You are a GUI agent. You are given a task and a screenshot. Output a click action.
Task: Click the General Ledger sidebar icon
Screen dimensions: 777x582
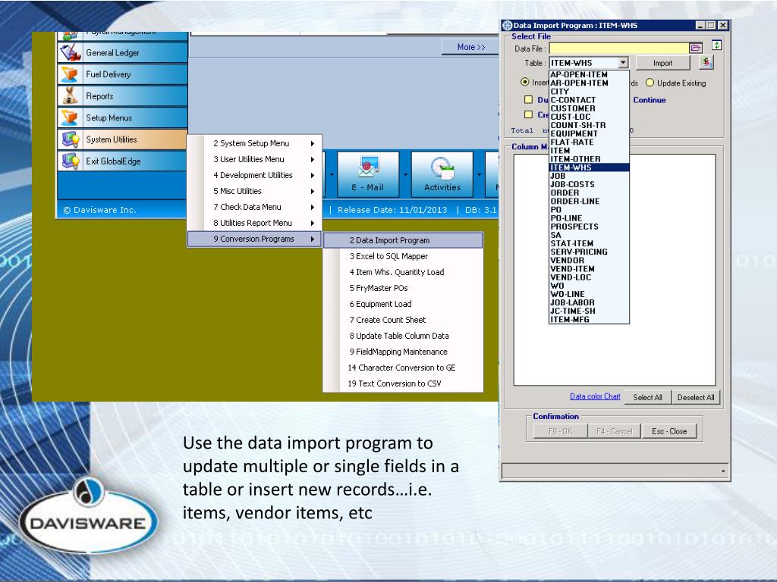pos(70,52)
